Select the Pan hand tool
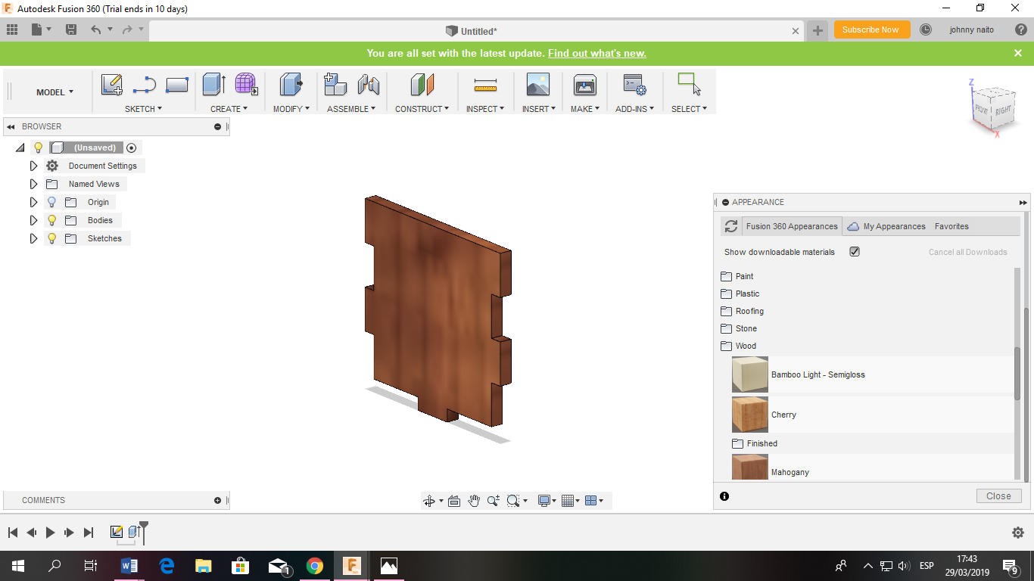The height and width of the screenshot is (581, 1034). [x=474, y=500]
